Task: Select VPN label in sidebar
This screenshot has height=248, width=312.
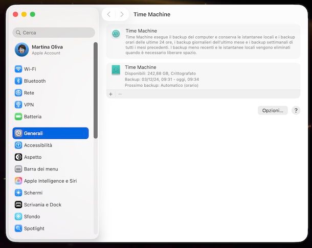Action: (29, 105)
